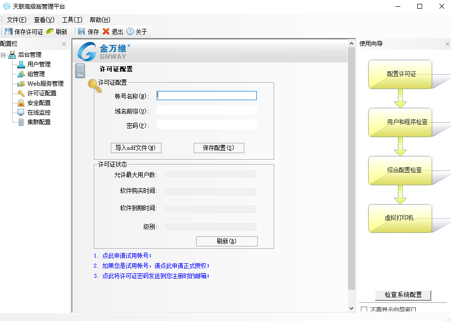Select the 在线监控 monitor icon
The width and height of the screenshot is (451, 321).
[x=21, y=112]
